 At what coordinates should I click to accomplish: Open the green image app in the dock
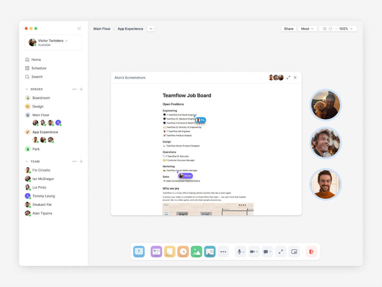click(x=196, y=252)
